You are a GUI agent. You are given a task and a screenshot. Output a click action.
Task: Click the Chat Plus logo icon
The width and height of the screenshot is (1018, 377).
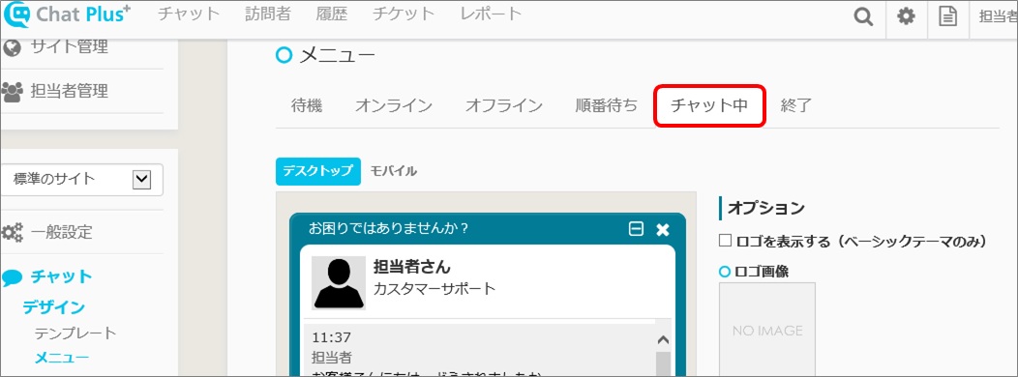(x=17, y=14)
